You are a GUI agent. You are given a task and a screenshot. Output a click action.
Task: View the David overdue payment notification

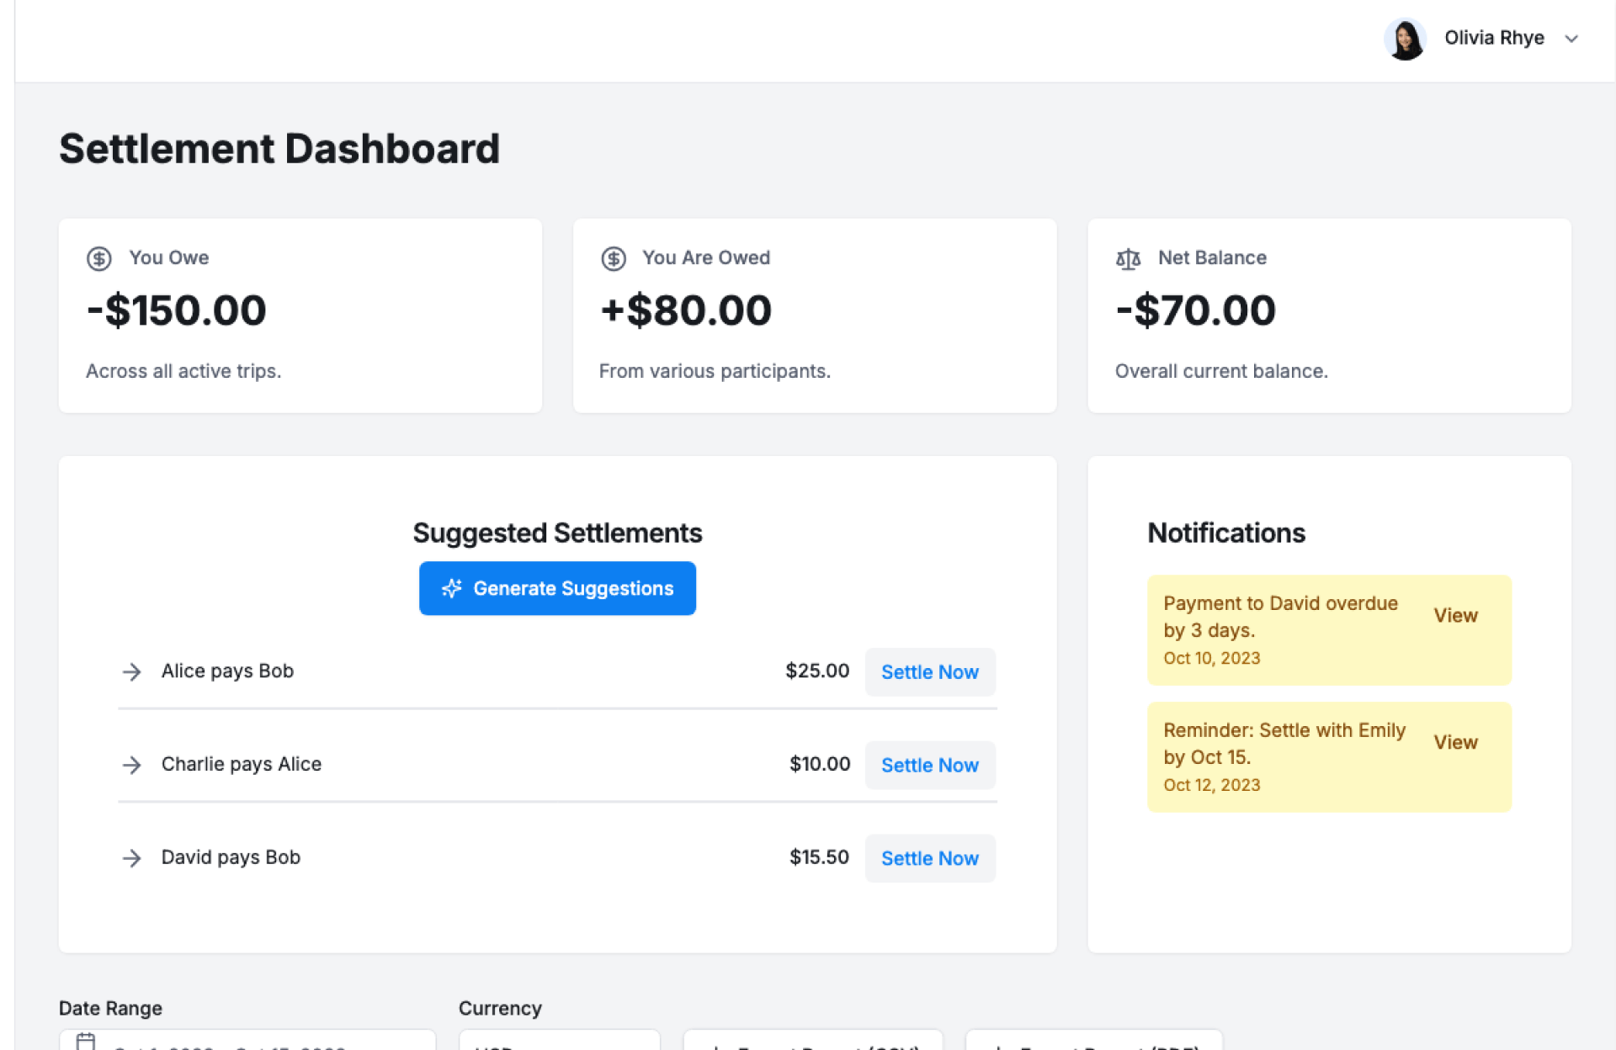(x=1455, y=615)
